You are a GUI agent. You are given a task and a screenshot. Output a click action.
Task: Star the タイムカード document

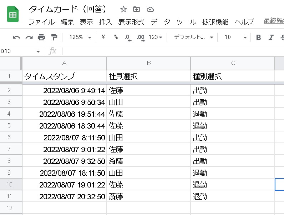pyautogui.click(x=123, y=9)
